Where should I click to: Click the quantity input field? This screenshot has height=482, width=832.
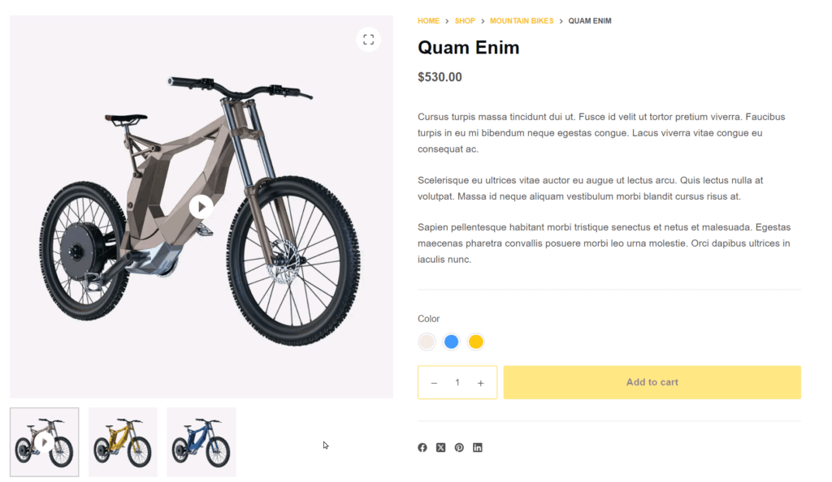click(x=457, y=383)
